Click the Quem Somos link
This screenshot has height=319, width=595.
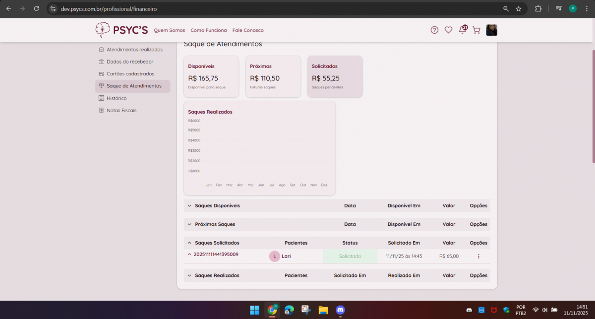169,30
